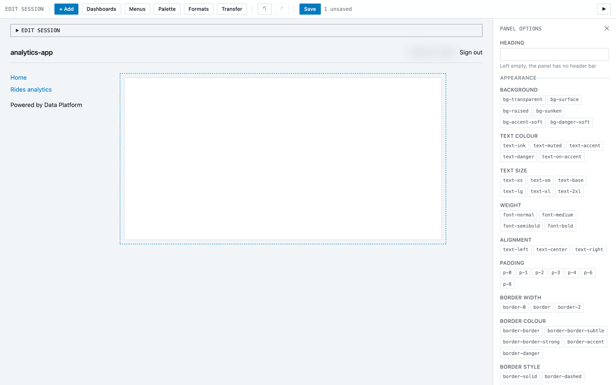
Task: Pick the text-on-accent colour chip
Action: (561, 157)
